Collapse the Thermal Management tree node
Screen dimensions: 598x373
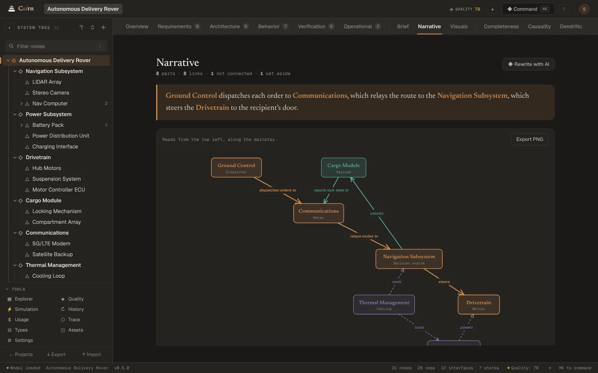click(x=15, y=265)
